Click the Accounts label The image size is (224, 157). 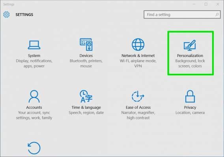34,108
